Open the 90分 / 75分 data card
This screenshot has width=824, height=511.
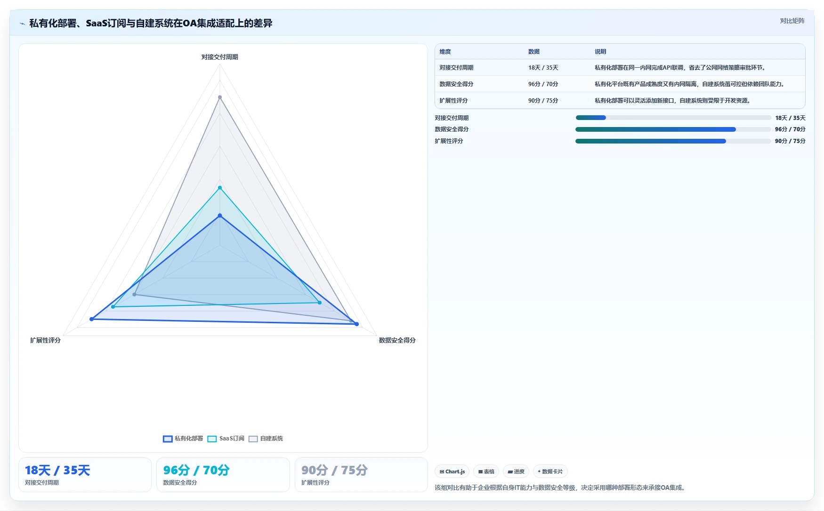[x=361, y=475]
